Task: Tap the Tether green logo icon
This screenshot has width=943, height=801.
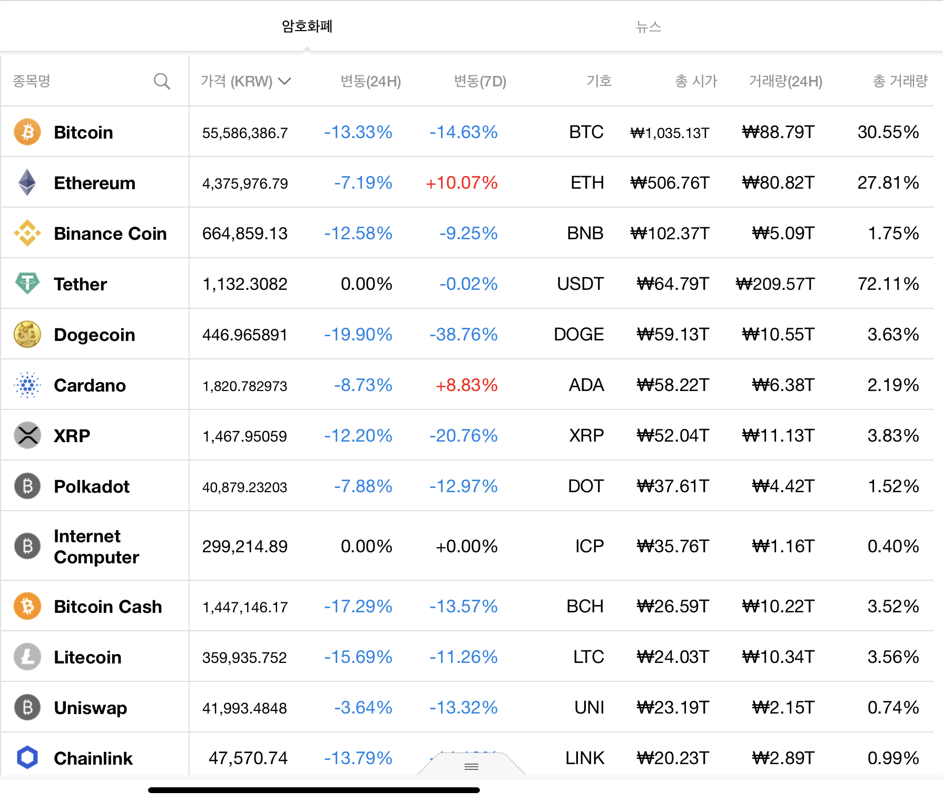Action: pyautogui.click(x=27, y=284)
